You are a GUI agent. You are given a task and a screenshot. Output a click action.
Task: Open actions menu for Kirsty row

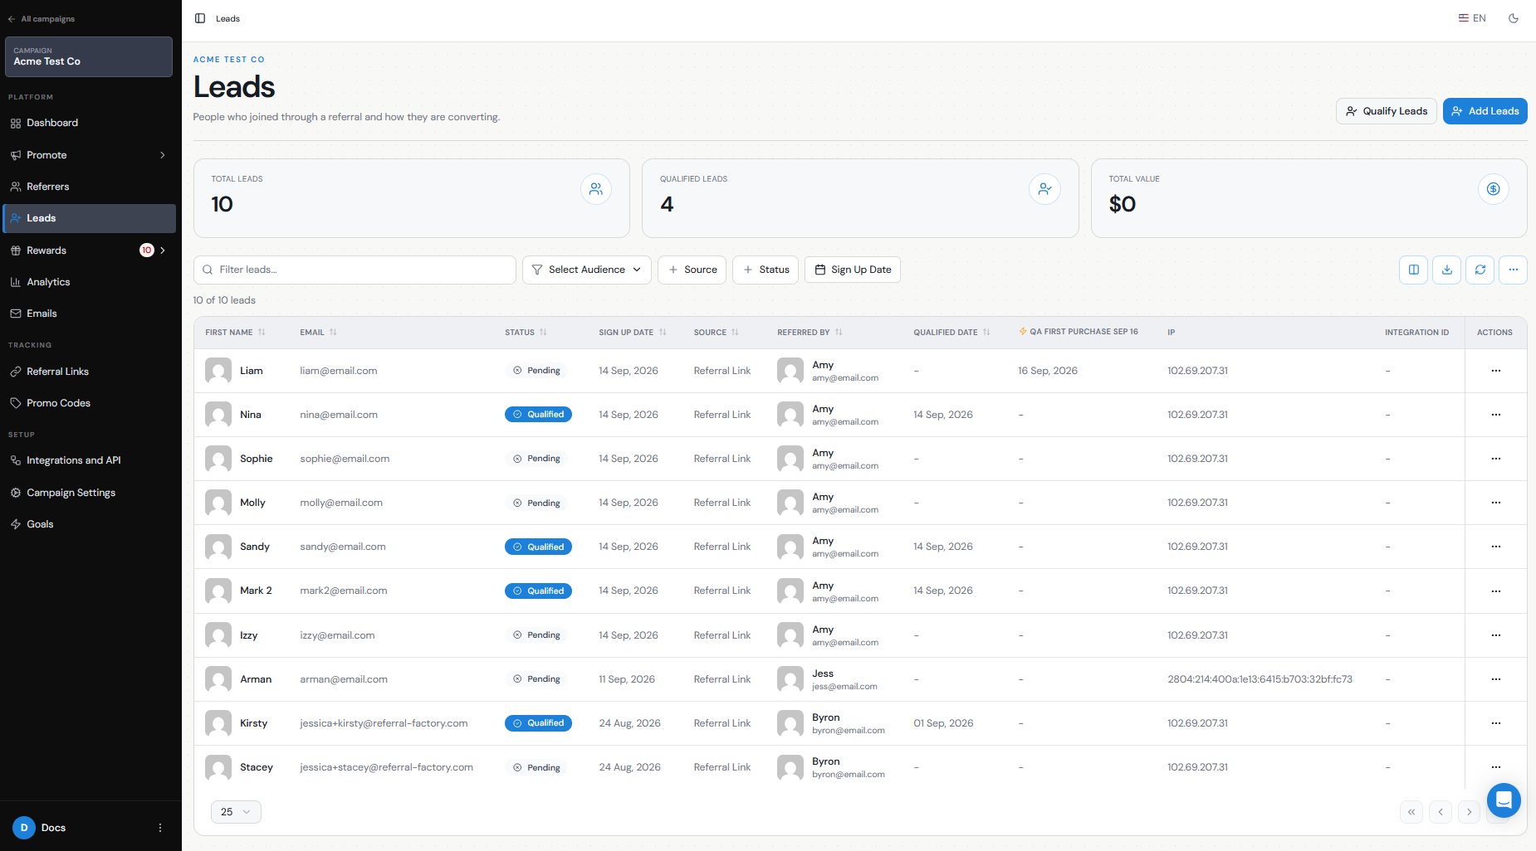pyautogui.click(x=1495, y=723)
